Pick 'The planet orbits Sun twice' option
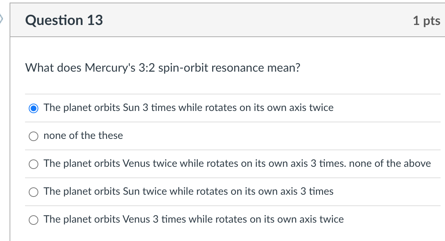Image resolution: width=445 pixels, height=241 pixels. (x=34, y=192)
